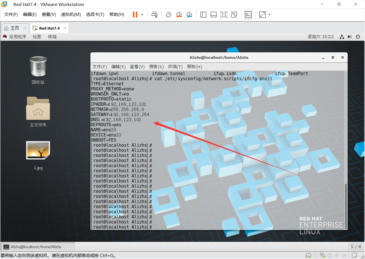
Task: Click the Send Ctrl+Alt+Del toolbar icon
Action: tap(154, 14)
